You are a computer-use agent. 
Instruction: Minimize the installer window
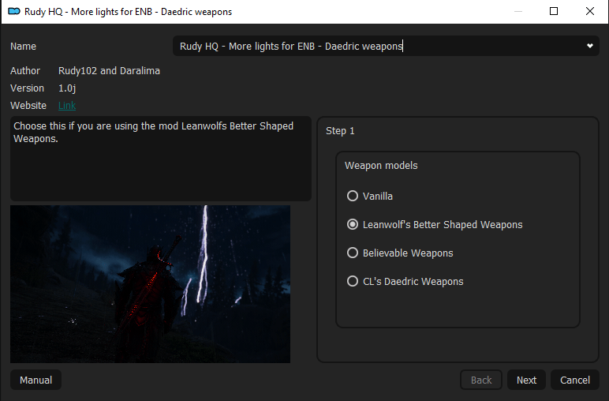tap(518, 11)
